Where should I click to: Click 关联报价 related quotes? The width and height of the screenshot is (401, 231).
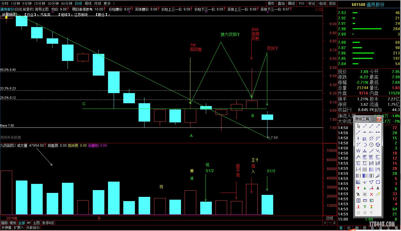(x=33, y=227)
